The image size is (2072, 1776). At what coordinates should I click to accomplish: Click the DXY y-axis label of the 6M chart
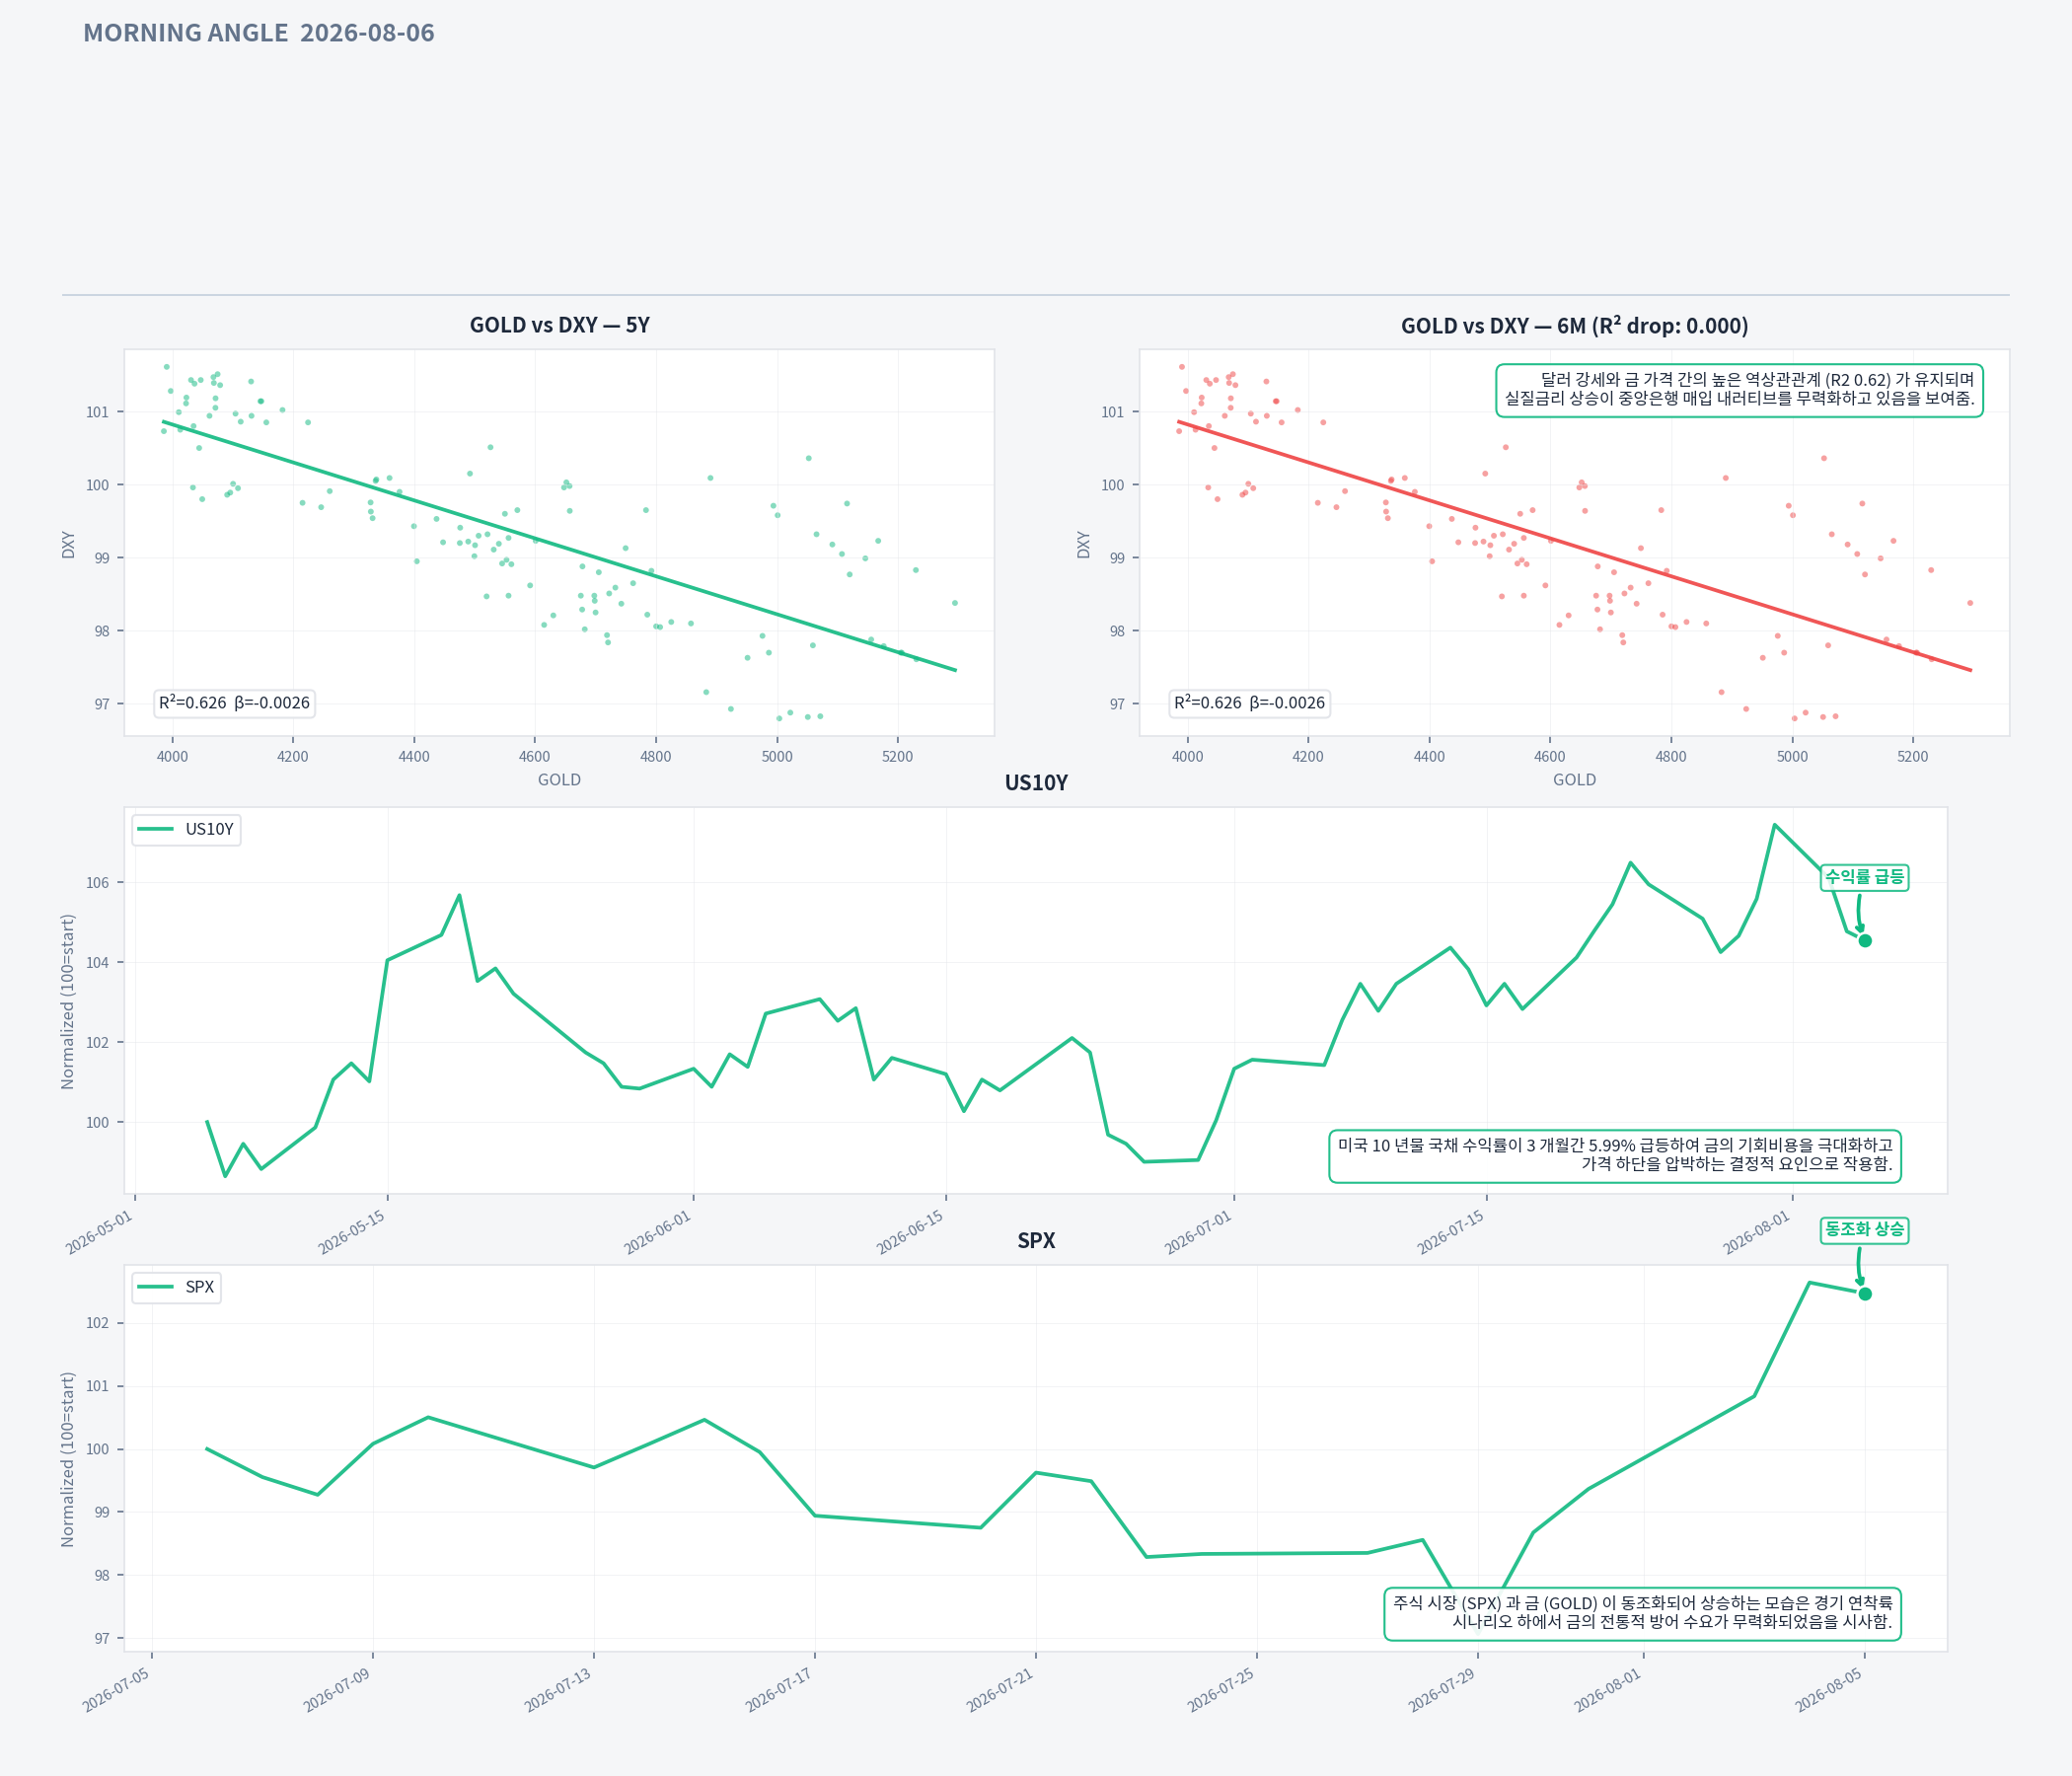pyautogui.click(x=1084, y=544)
